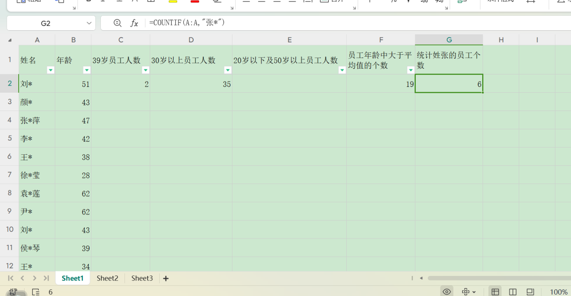Screen dimensions: 571x296
Task: Switch to normal view icon
Action: (x=495, y=292)
